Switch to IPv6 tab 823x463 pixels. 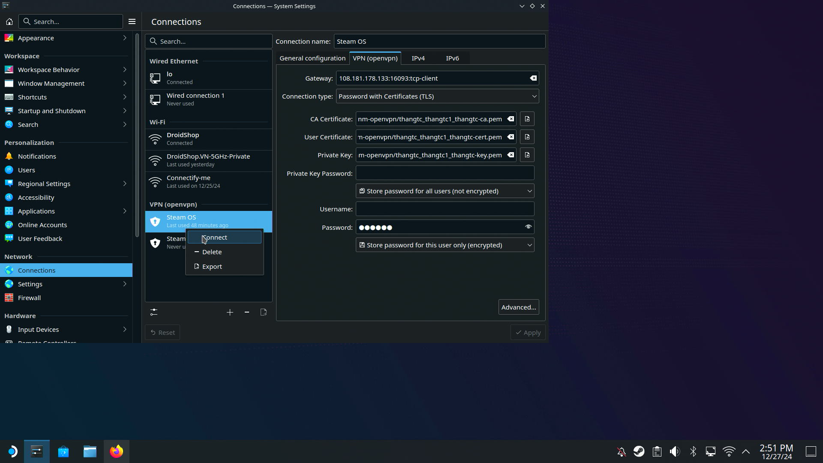[452, 58]
